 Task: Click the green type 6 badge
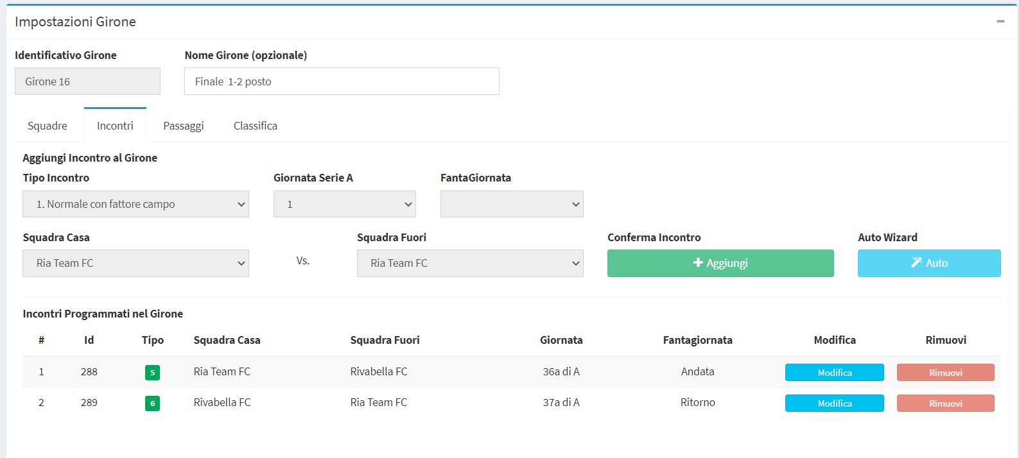[152, 403]
